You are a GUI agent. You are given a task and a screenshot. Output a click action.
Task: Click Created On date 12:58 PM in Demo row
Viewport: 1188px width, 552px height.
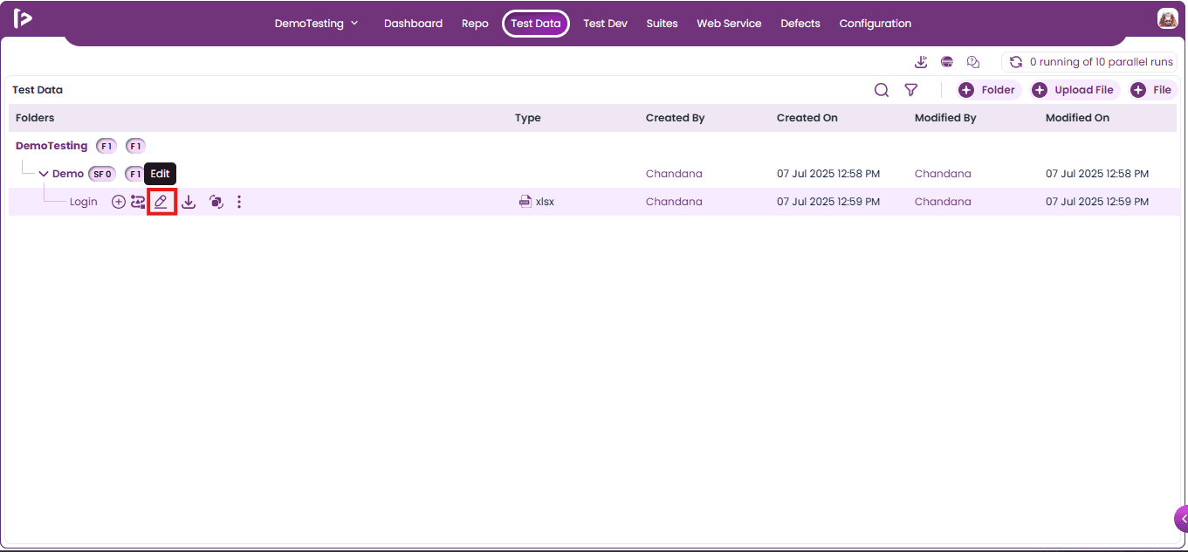(828, 174)
